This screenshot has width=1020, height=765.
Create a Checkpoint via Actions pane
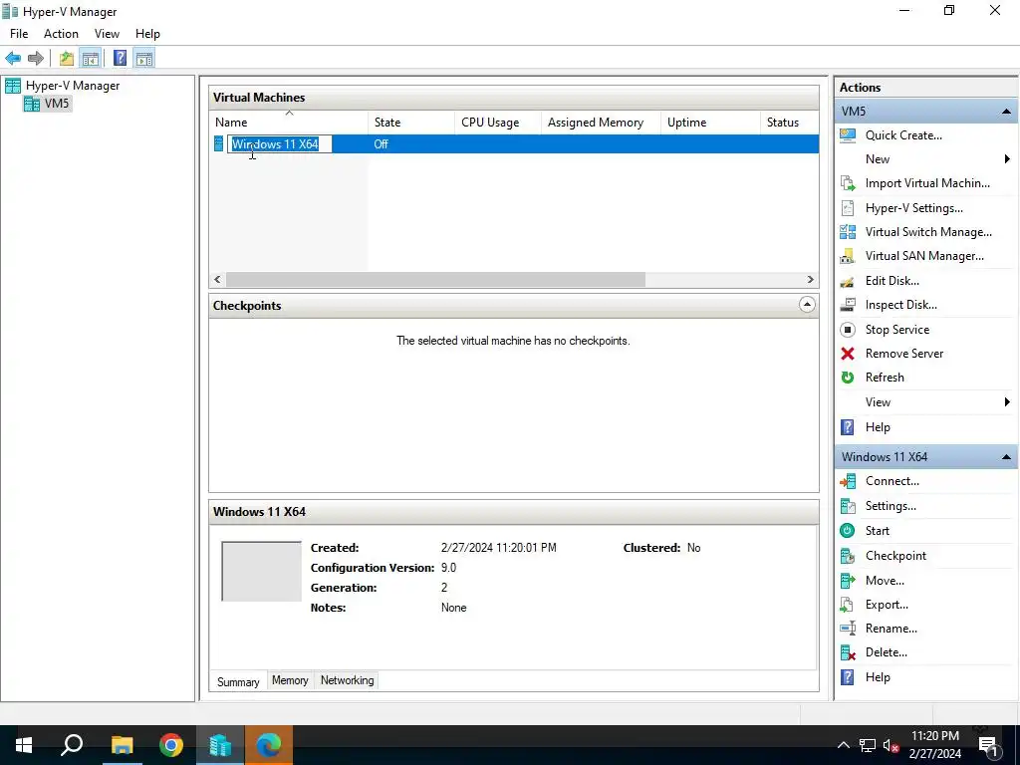click(x=895, y=556)
